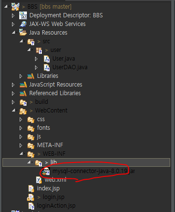Click the web.xml file icon
Image resolution: width=175 pixels, height=212 pixels.
39,180
